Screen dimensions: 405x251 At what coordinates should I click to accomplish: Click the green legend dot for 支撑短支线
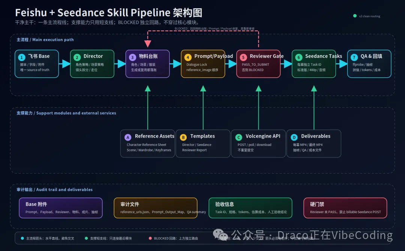click(x=86, y=238)
